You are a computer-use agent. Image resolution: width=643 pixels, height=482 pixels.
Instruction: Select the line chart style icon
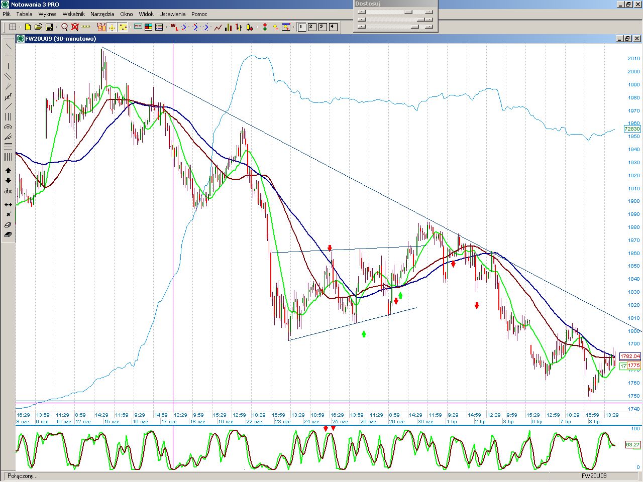(x=218, y=27)
